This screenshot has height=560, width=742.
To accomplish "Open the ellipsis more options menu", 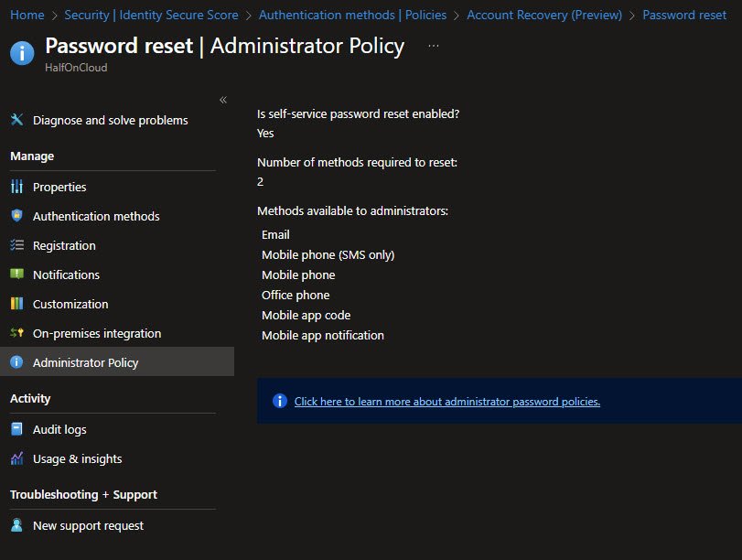I will click(433, 46).
